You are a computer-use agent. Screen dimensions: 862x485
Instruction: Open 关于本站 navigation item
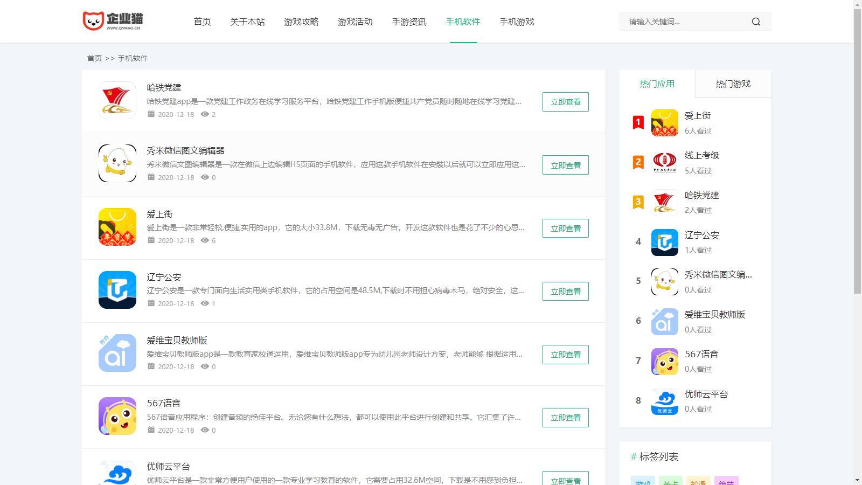tap(247, 22)
